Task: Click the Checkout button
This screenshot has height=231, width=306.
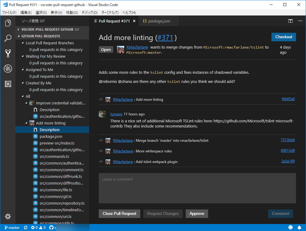Action: 284,37
